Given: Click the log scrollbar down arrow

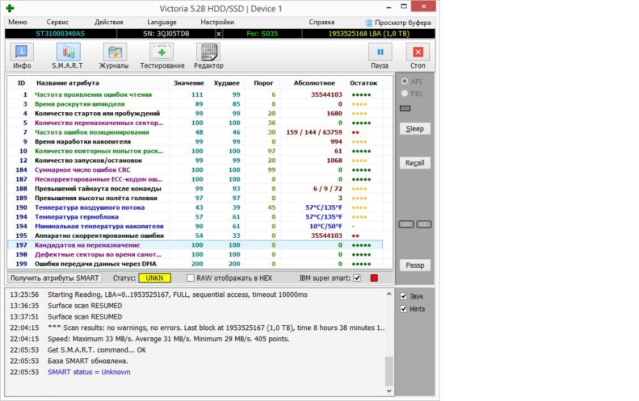Looking at the screenshot, I should click(389, 391).
